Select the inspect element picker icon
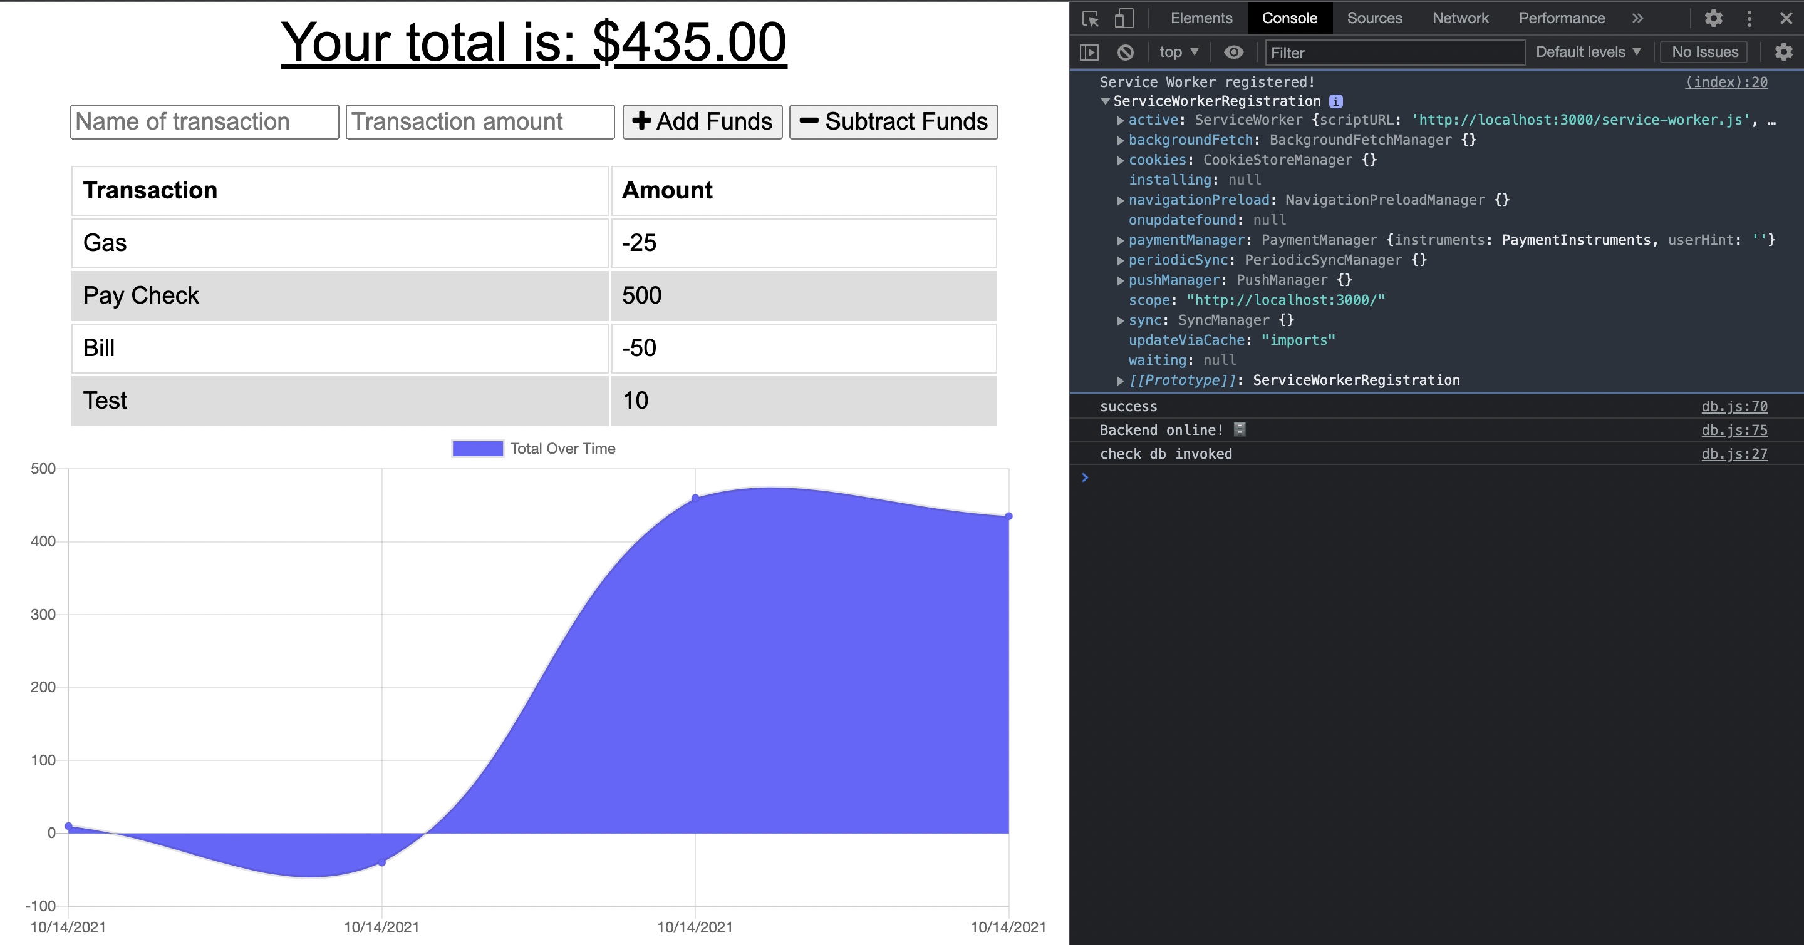The height and width of the screenshot is (945, 1804). point(1091,19)
